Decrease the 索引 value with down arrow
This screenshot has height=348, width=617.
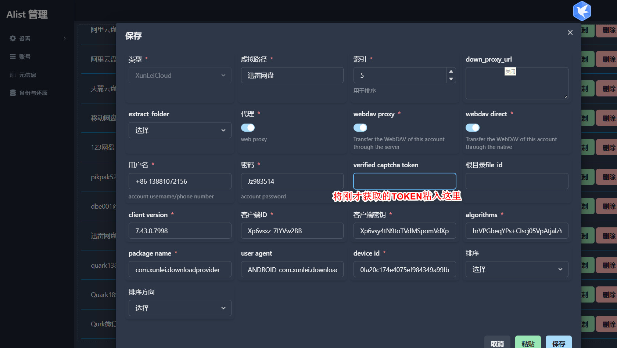pos(451,79)
